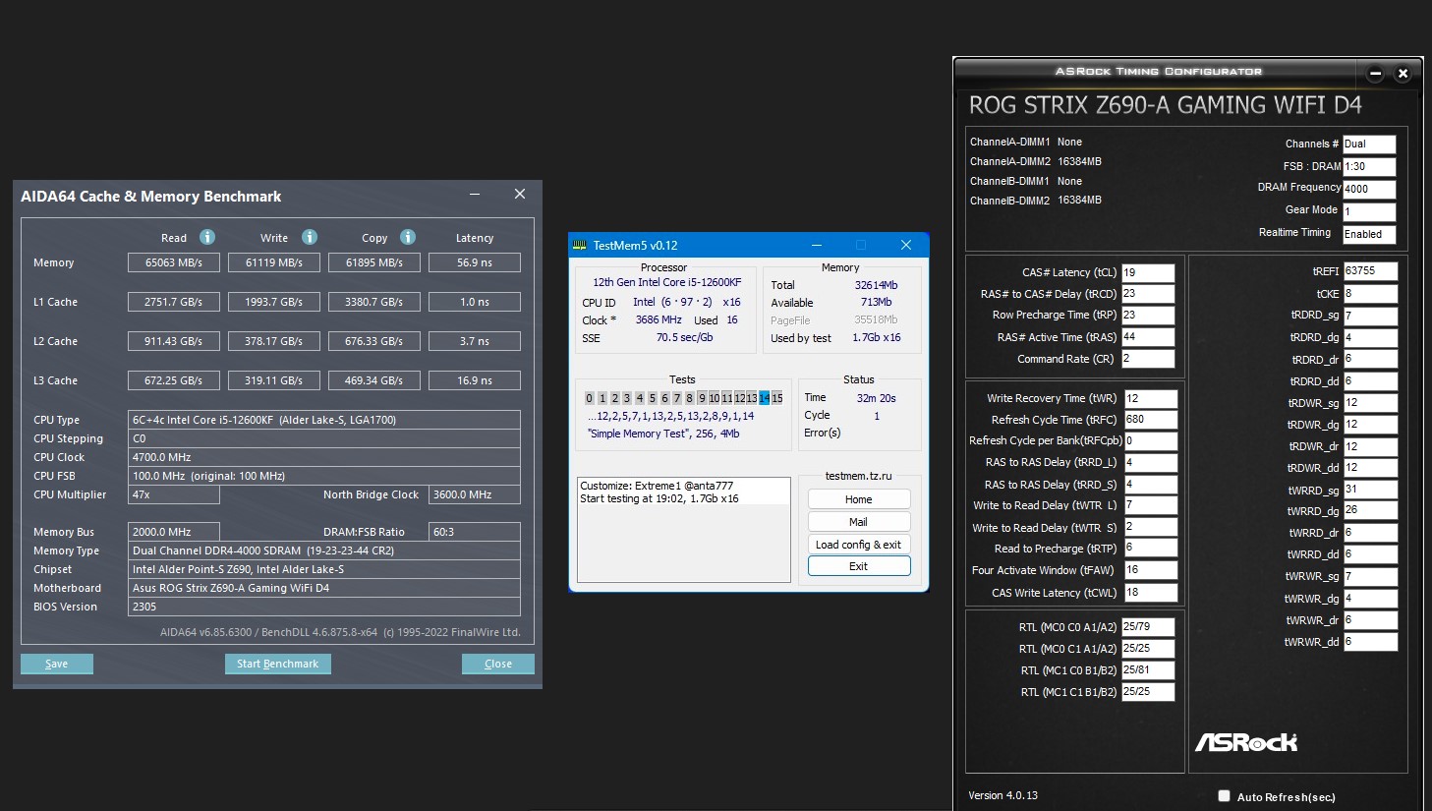
Task: Click the Exit button in TestMem5
Action: pos(859,566)
